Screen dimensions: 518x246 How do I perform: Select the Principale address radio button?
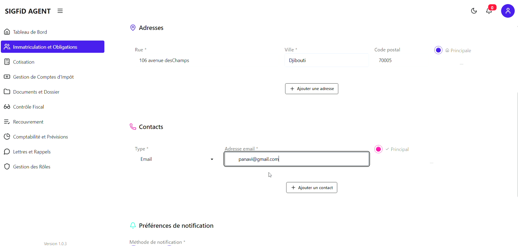(438, 50)
